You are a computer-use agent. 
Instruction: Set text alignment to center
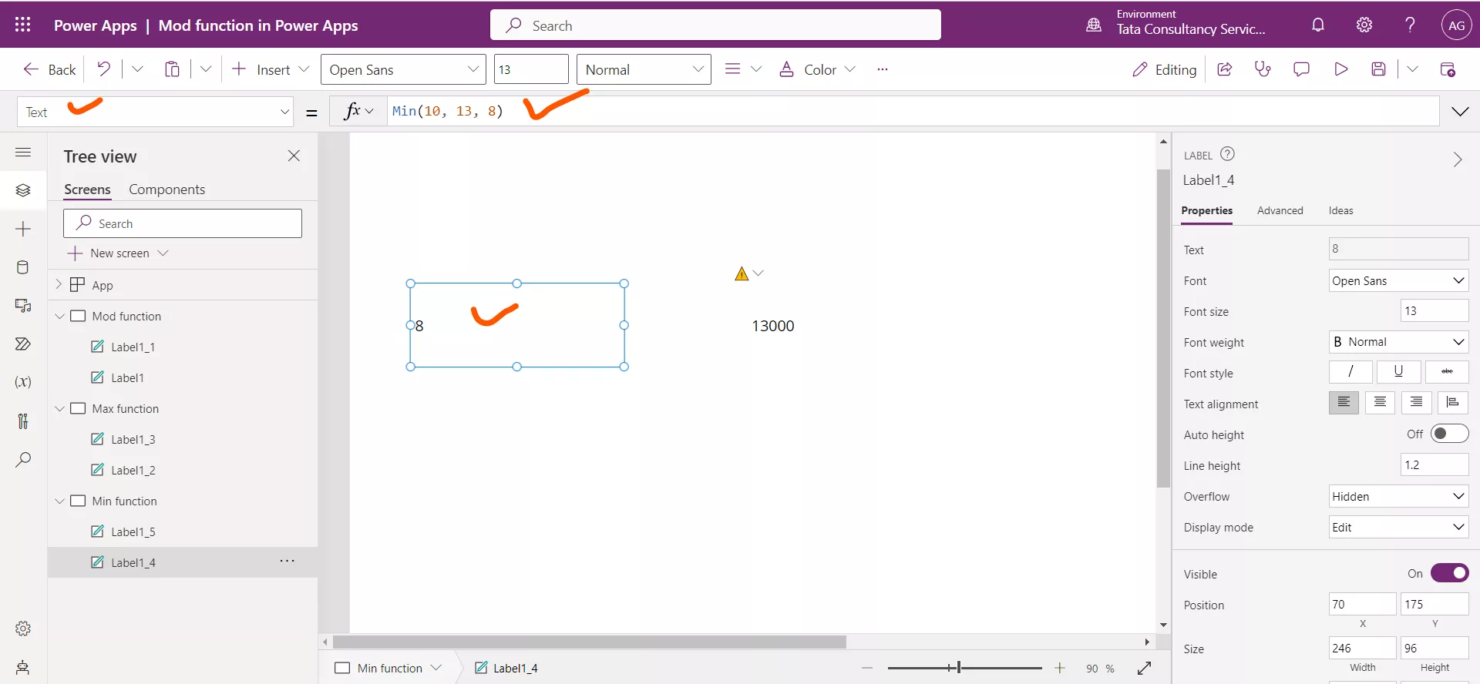tap(1380, 402)
